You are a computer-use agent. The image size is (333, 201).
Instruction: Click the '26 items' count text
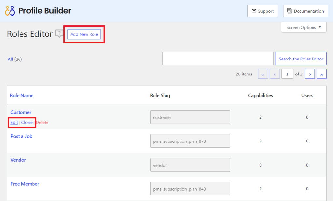pos(244,74)
